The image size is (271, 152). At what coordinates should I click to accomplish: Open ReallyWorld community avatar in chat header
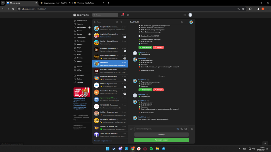pyautogui.click(x=191, y=22)
